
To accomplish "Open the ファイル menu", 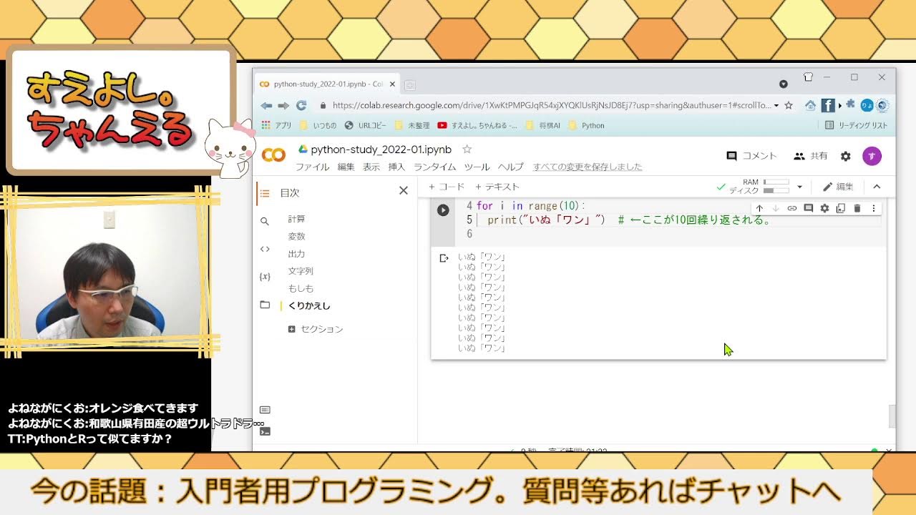I will 312,167.
